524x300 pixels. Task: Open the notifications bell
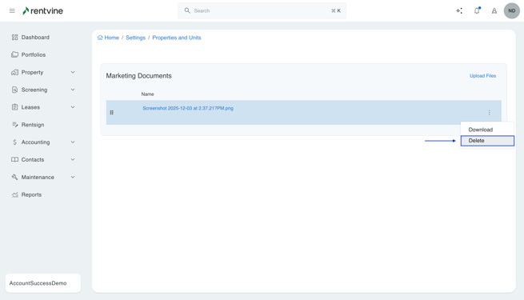click(477, 10)
